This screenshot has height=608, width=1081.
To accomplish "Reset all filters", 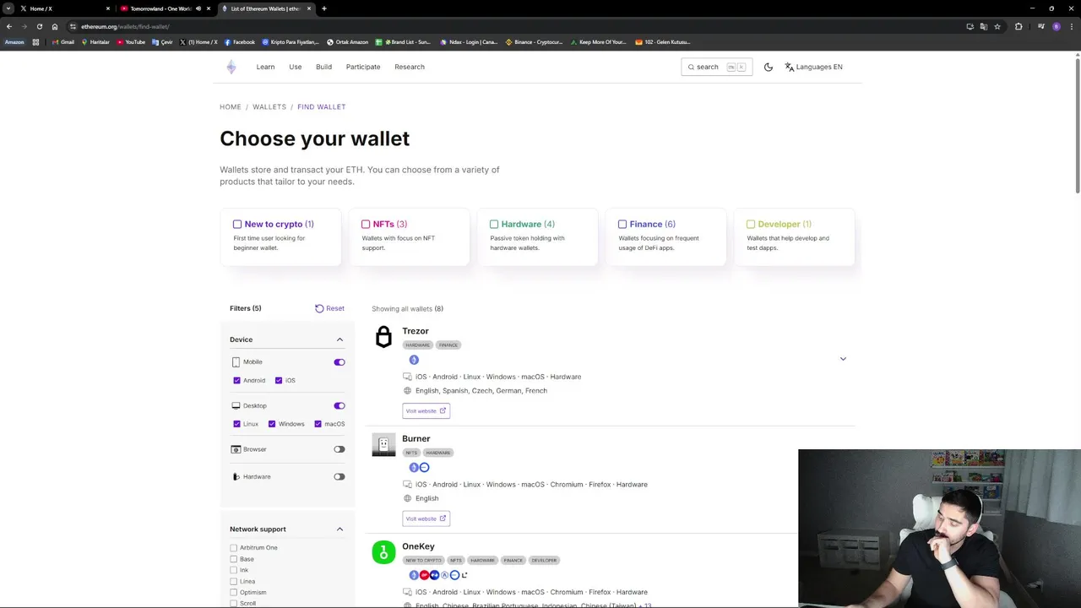I will 329,308.
